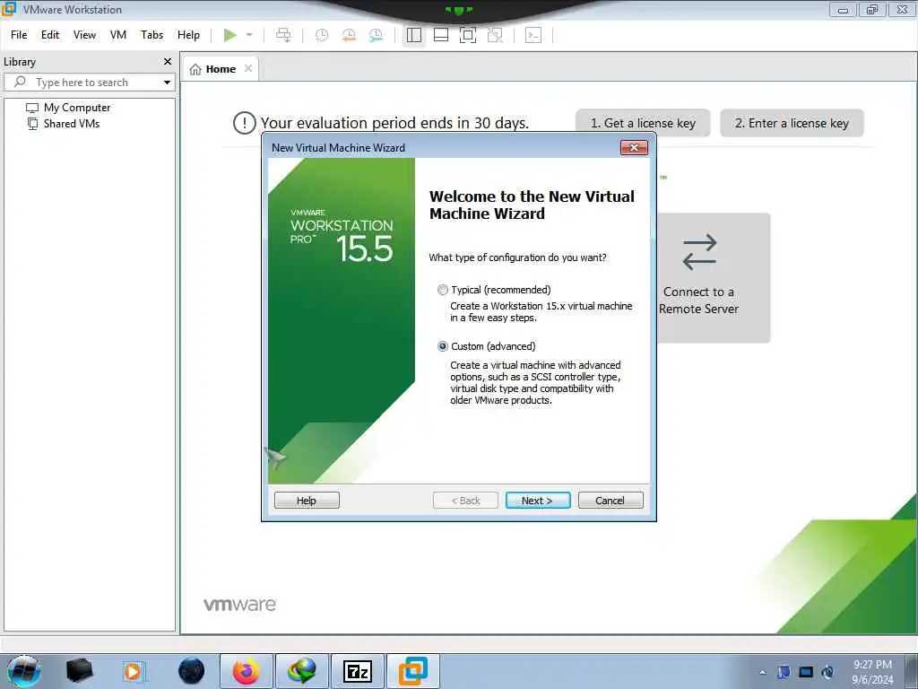The image size is (918, 689).
Task: Open the Tabs menu
Action: [152, 35]
